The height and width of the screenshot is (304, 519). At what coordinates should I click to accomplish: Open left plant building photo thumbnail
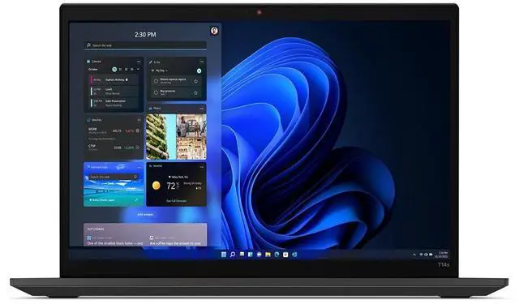[x=161, y=137]
